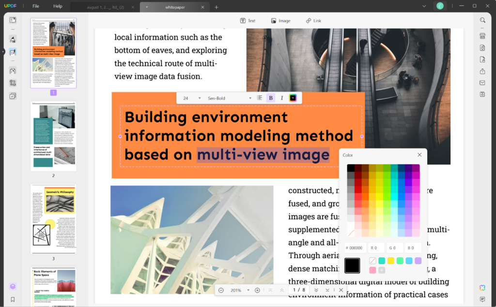The height and width of the screenshot is (307, 496).
Task: Pick the green preset color swatch
Action: tap(400, 261)
